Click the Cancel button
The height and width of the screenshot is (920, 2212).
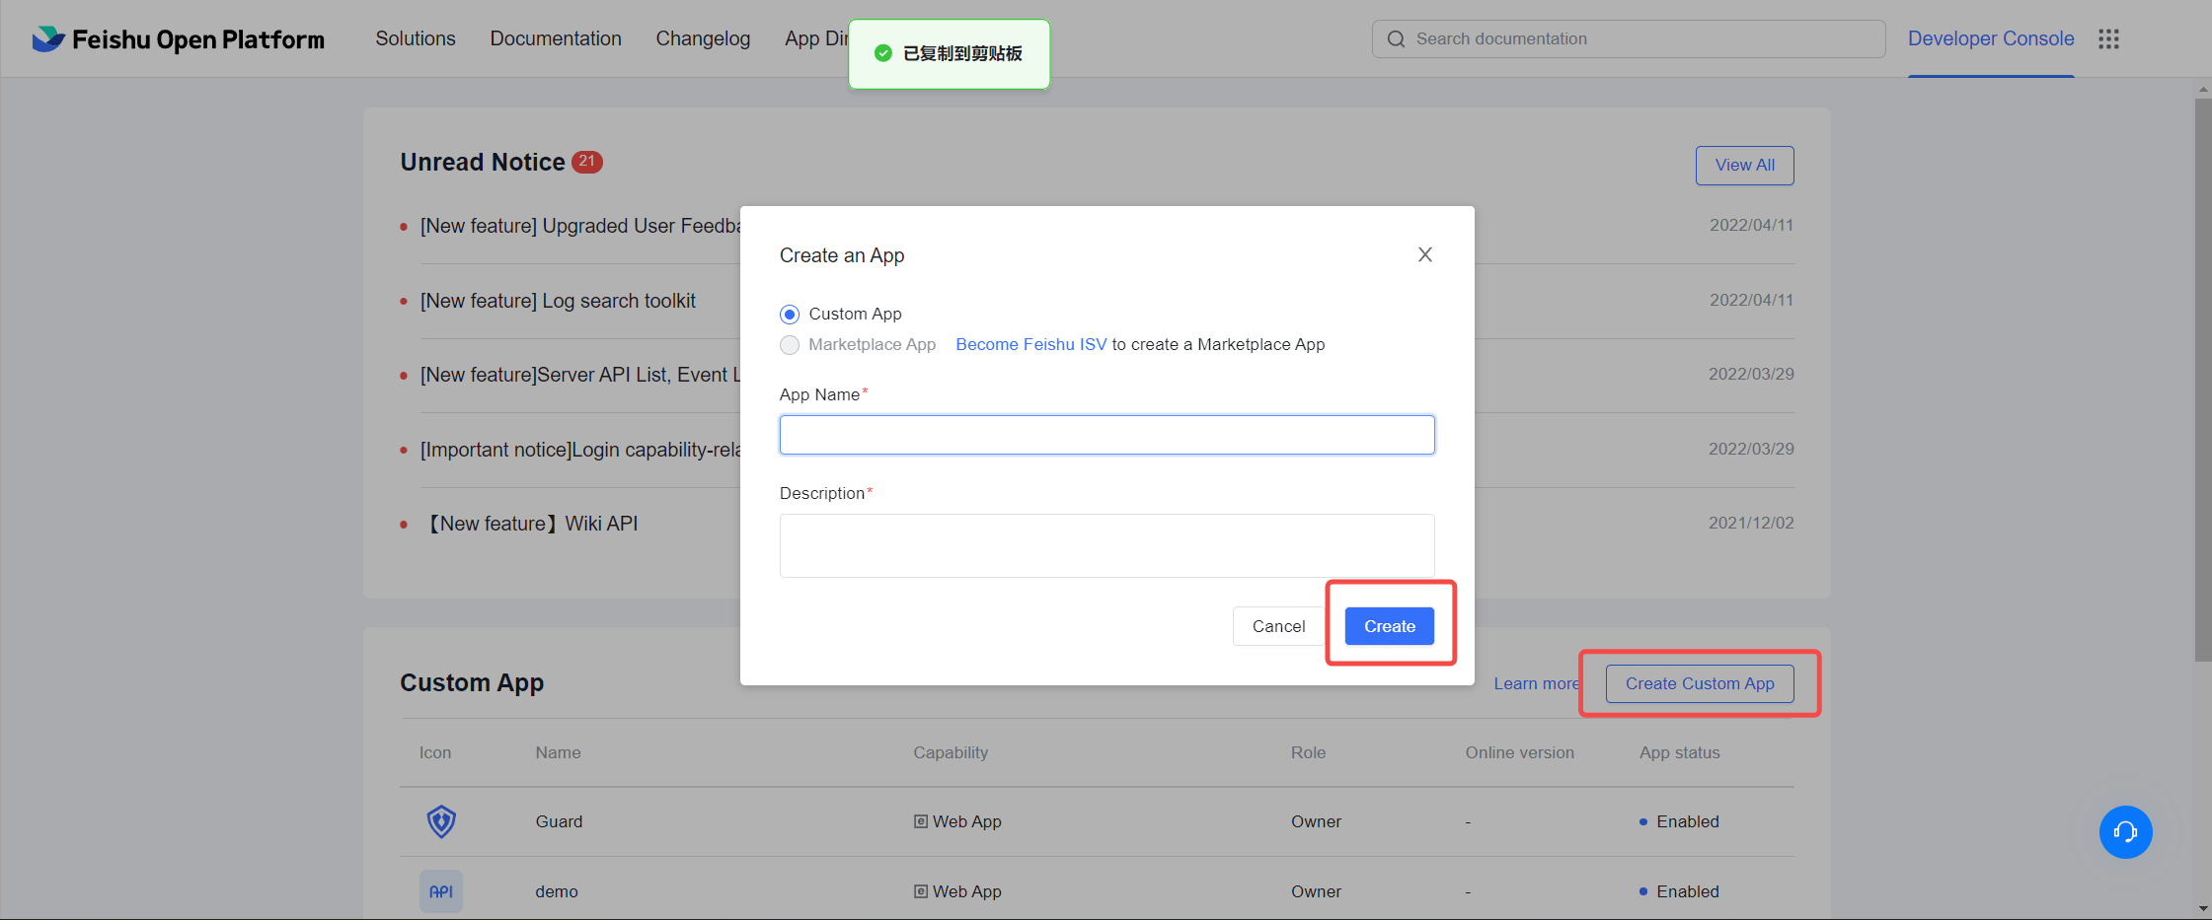click(x=1277, y=625)
